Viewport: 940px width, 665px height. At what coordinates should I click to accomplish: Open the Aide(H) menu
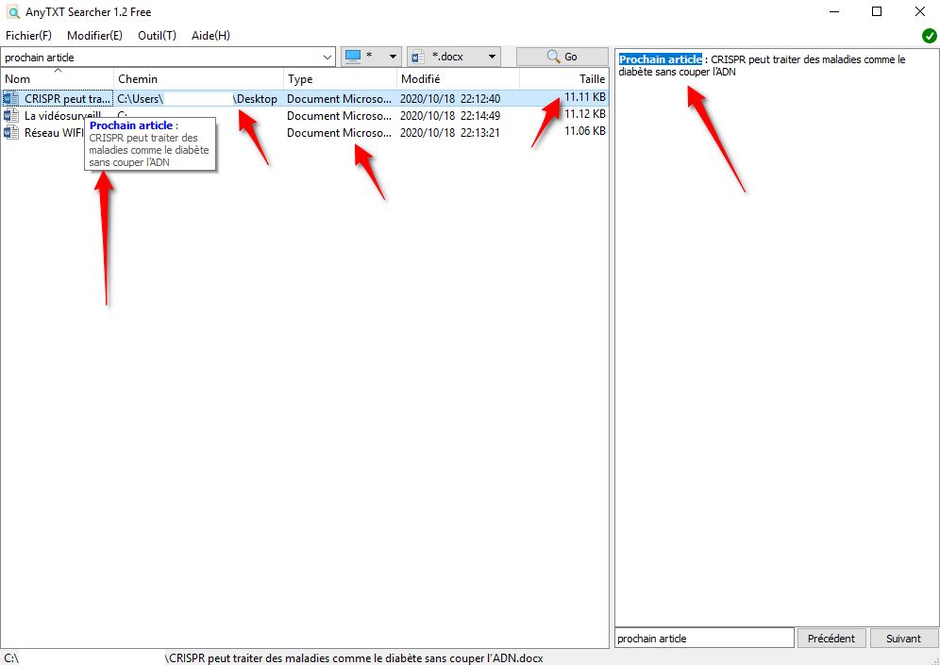[x=210, y=35]
